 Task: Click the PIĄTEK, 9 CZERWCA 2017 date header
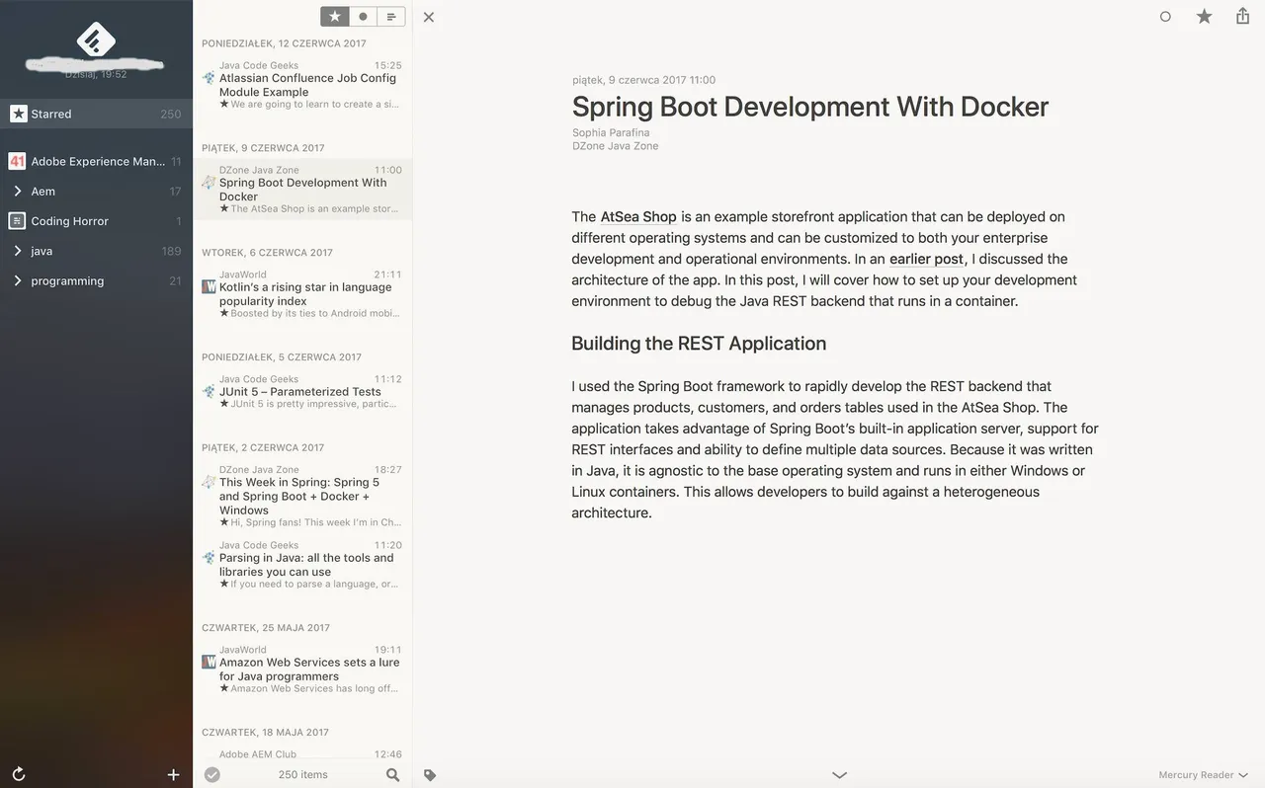263,148
